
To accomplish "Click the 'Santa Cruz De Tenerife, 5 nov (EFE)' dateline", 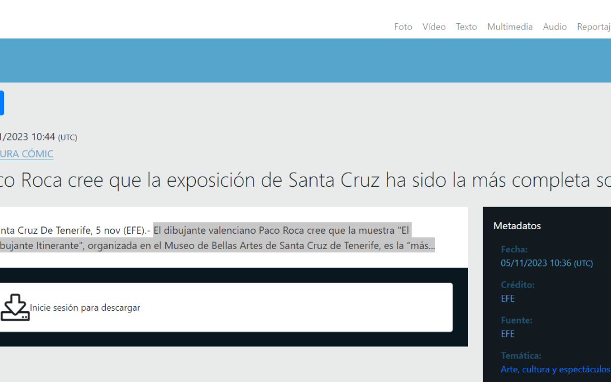I will pyautogui.click(x=75, y=230).
